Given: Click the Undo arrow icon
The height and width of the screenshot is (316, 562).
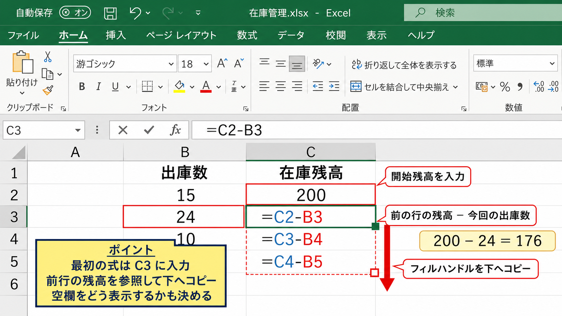Looking at the screenshot, I should click(x=135, y=13).
